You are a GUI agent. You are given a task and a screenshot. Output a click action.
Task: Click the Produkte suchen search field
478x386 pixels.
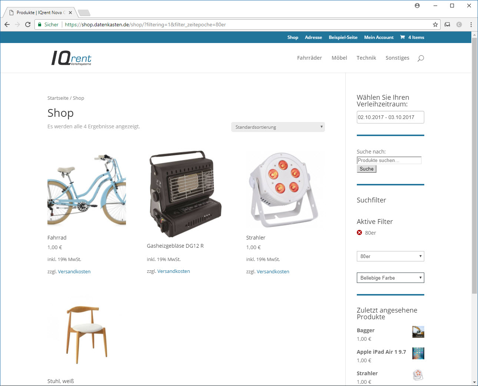pyautogui.click(x=389, y=160)
